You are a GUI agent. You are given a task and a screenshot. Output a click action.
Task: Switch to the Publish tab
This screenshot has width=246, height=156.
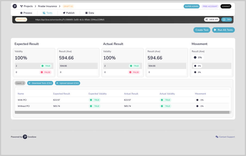tap(69, 13)
